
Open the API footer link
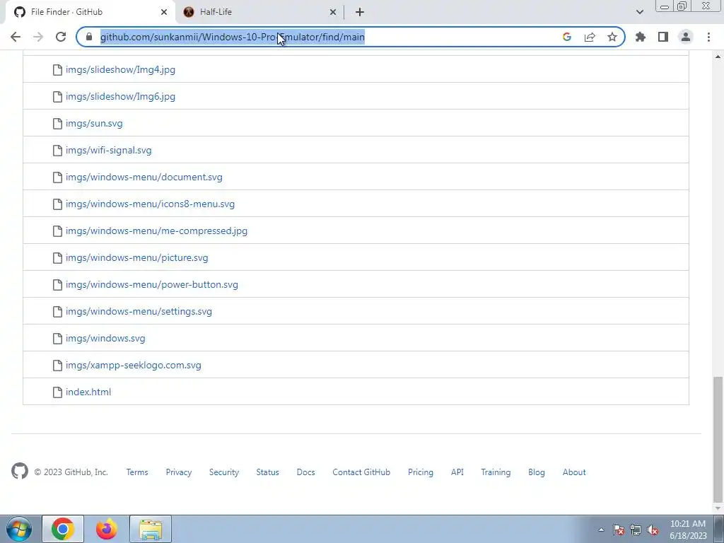[x=457, y=472]
